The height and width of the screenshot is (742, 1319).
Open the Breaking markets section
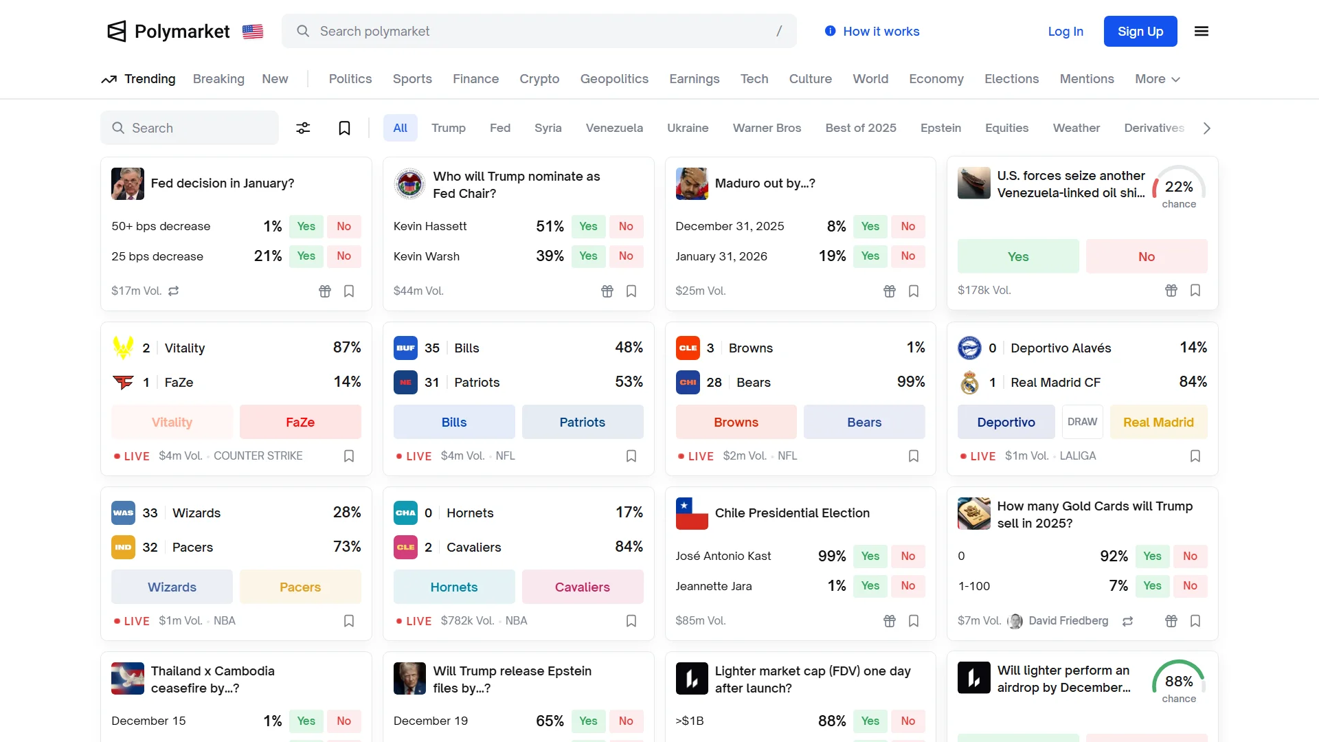click(x=218, y=79)
